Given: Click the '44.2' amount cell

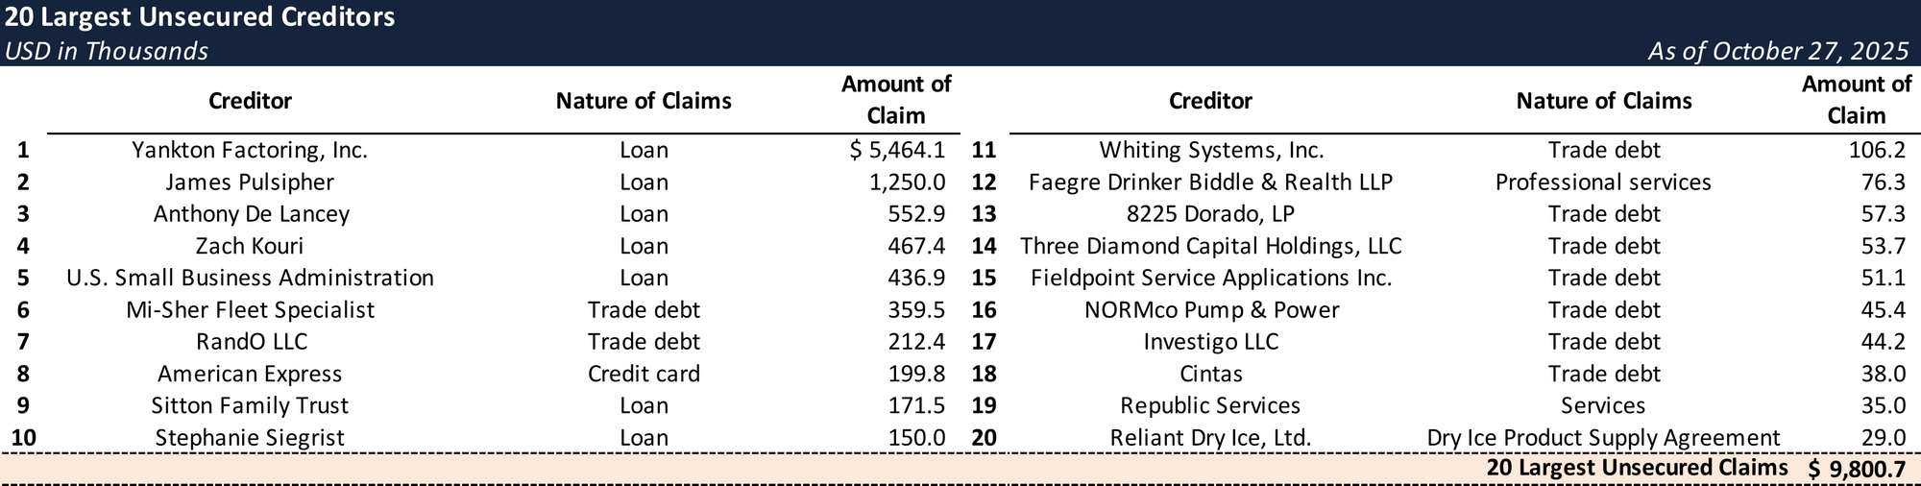Looking at the screenshot, I should [x=1884, y=342].
